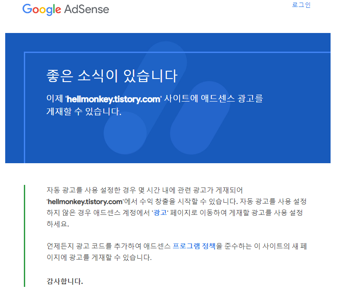Click the colorful Google word in the logo
Image resolution: width=354 pixels, height=296 pixels.
[x=42, y=10]
